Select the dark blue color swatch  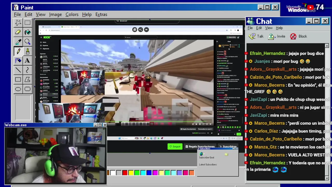(149, 173)
